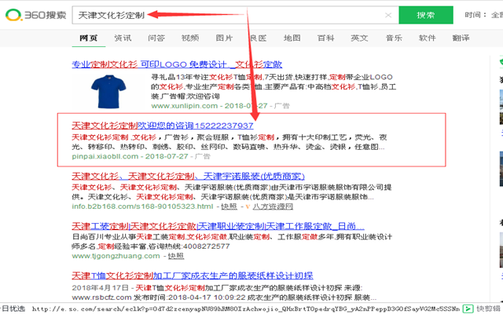Viewport: 503px width, 314px height.
Task: Select the 网页 tab
Action: click(89, 38)
